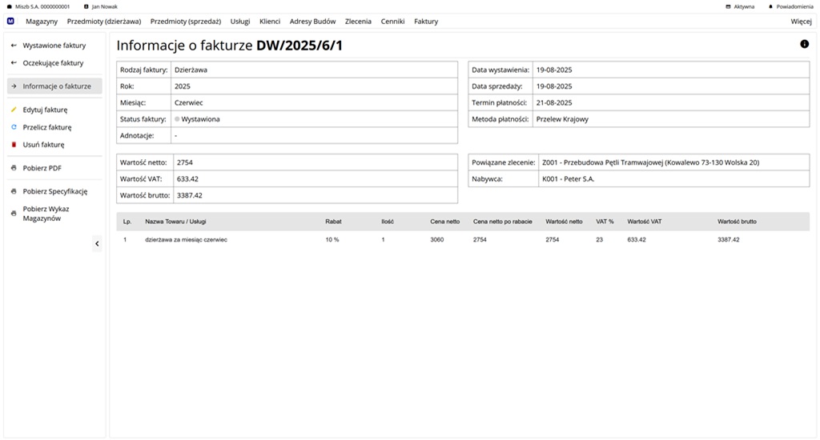Collapse the sidebar with the chevron arrow
The width and height of the screenshot is (820, 440).
coord(97,243)
